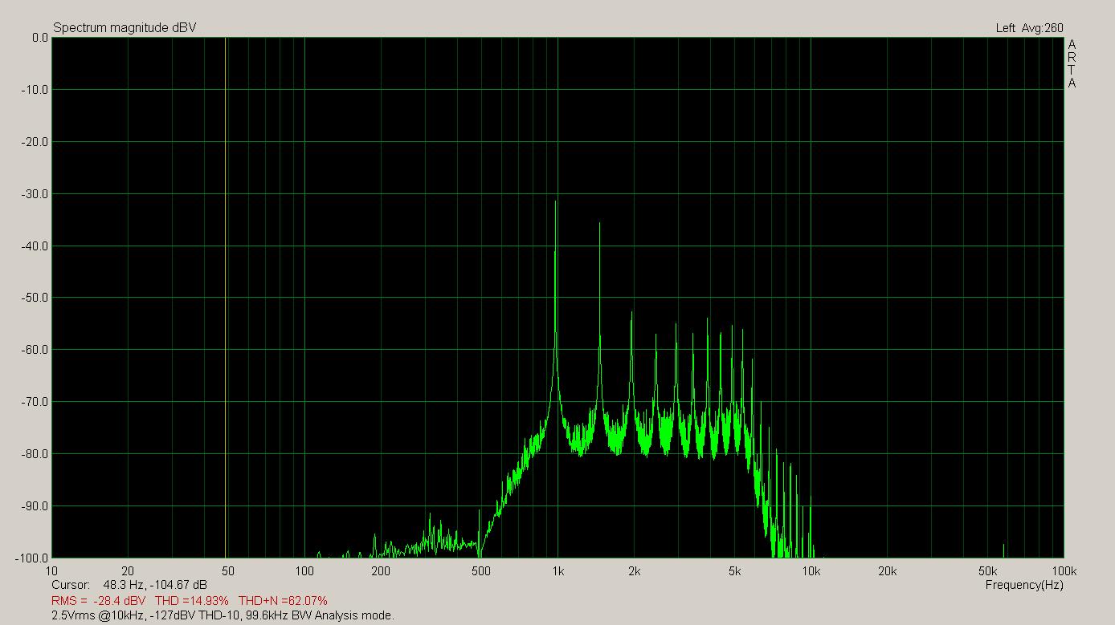Click the '1k' frequency axis label
The width and height of the screenshot is (1115, 625).
[557, 571]
